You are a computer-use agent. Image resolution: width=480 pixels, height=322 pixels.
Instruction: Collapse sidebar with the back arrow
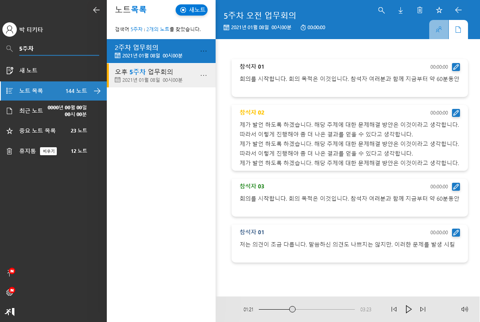click(x=96, y=10)
